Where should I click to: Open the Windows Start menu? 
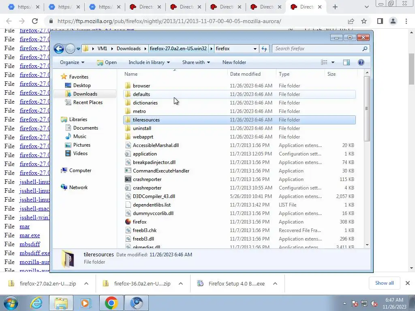point(11,303)
